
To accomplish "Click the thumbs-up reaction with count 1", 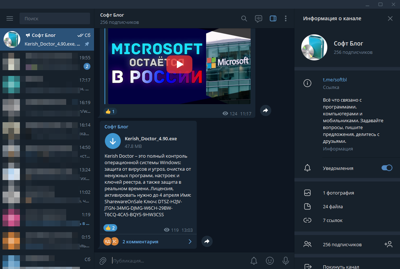I will pyautogui.click(x=110, y=111).
